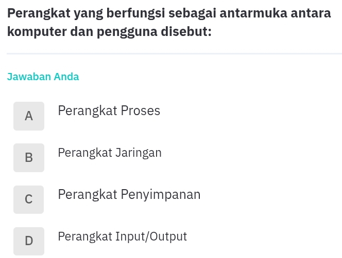Click the word 'Penyimpanan' in option C
342x258 pixels.
point(161,195)
